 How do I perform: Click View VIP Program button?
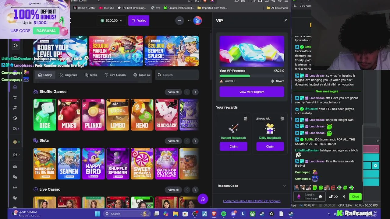pyautogui.click(x=252, y=92)
